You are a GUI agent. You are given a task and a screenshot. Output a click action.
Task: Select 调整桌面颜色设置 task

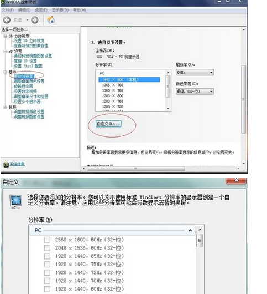point(29,81)
